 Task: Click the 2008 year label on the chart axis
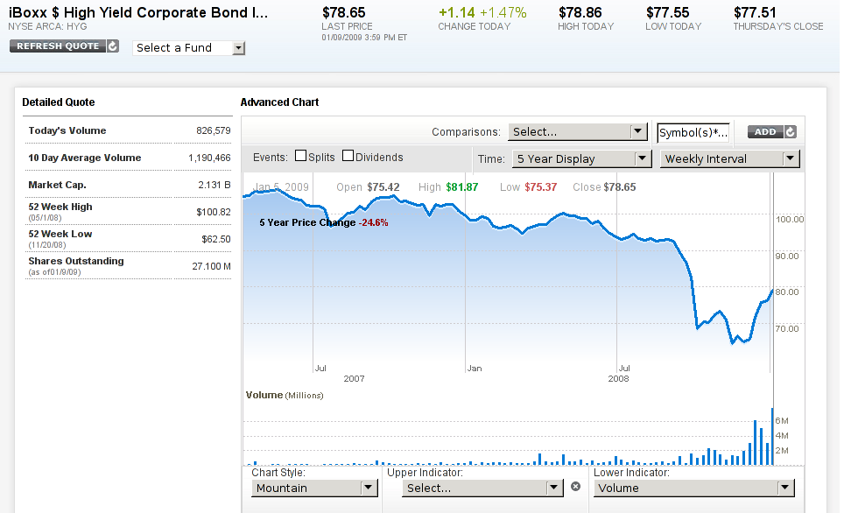(618, 379)
